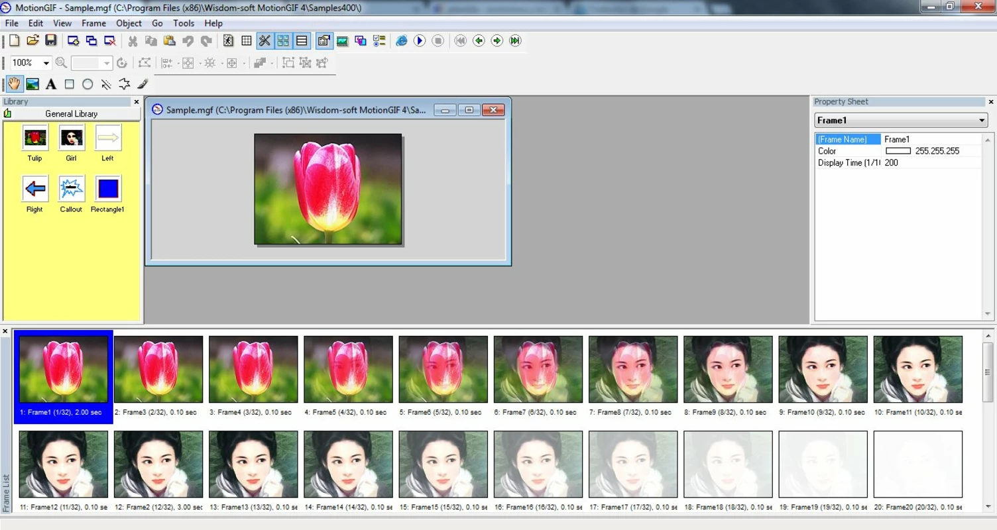Redo the last undone action

coord(206,40)
